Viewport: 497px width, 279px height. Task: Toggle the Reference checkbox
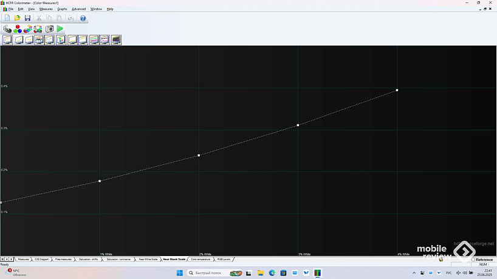pos(473,260)
